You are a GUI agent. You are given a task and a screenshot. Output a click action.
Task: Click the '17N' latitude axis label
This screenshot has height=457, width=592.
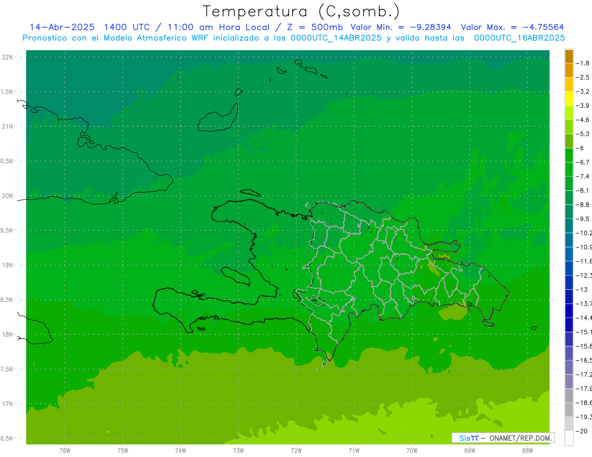tap(8, 404)
